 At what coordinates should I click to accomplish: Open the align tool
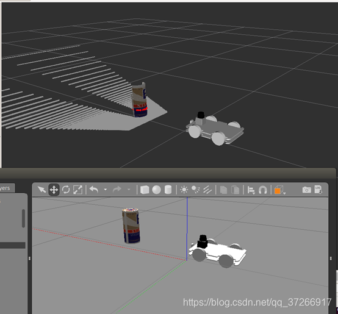(251, 190)
